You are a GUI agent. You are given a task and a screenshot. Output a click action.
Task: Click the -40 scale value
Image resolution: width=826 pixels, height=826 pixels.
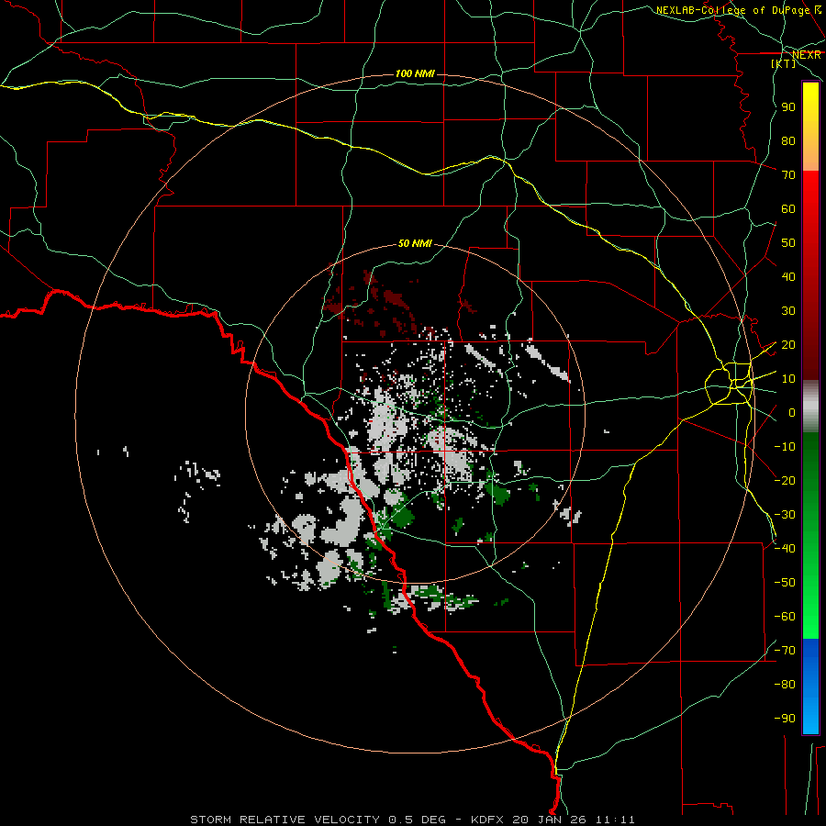click(785, 549)
